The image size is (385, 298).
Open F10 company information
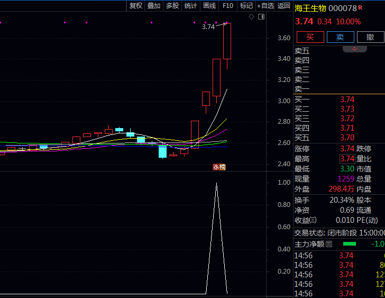228,6
